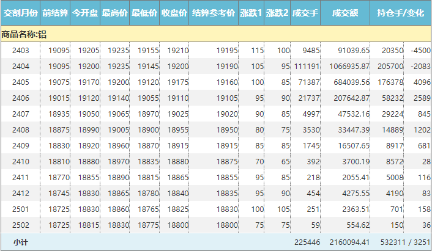Click the 涨跌2 column header
This screenshot has height=251, width=432.
(277, 13)
